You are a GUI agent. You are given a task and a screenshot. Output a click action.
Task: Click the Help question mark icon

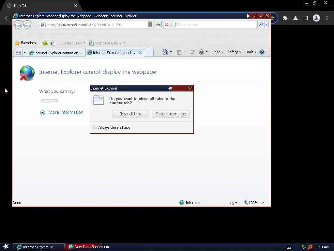pos(262,52)
